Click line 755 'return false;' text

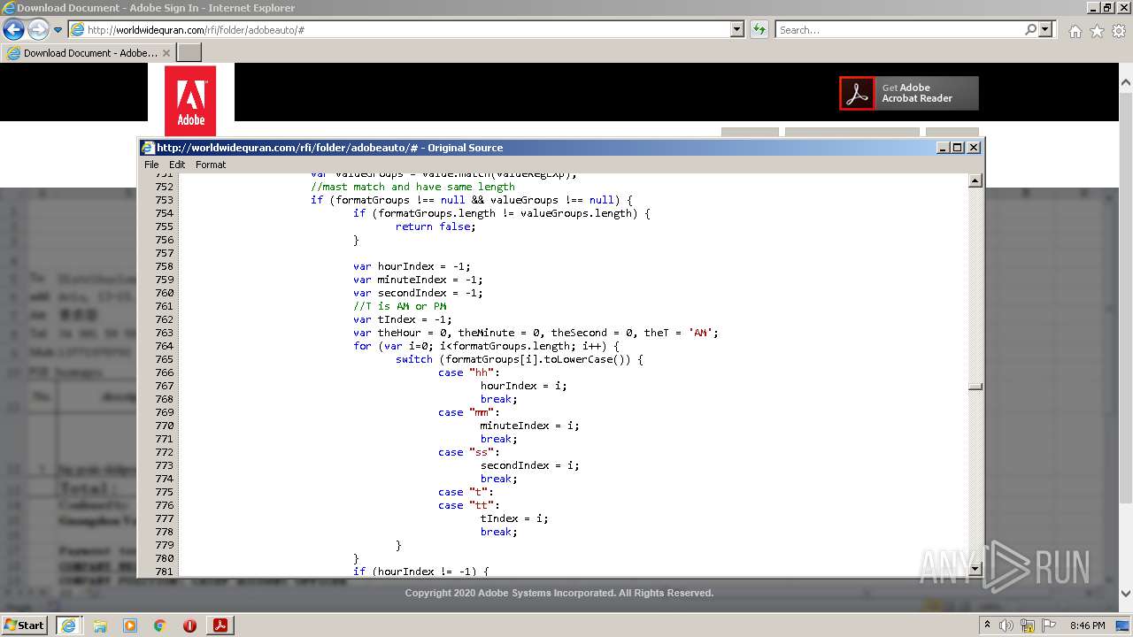pos(435,226)
